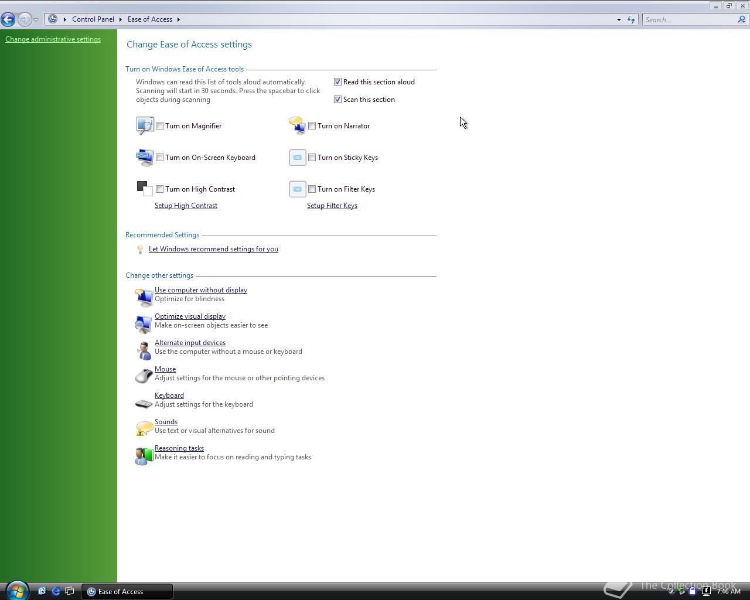Click the Magnifier tool icon
750x600 pixels.
click(145, 125)
